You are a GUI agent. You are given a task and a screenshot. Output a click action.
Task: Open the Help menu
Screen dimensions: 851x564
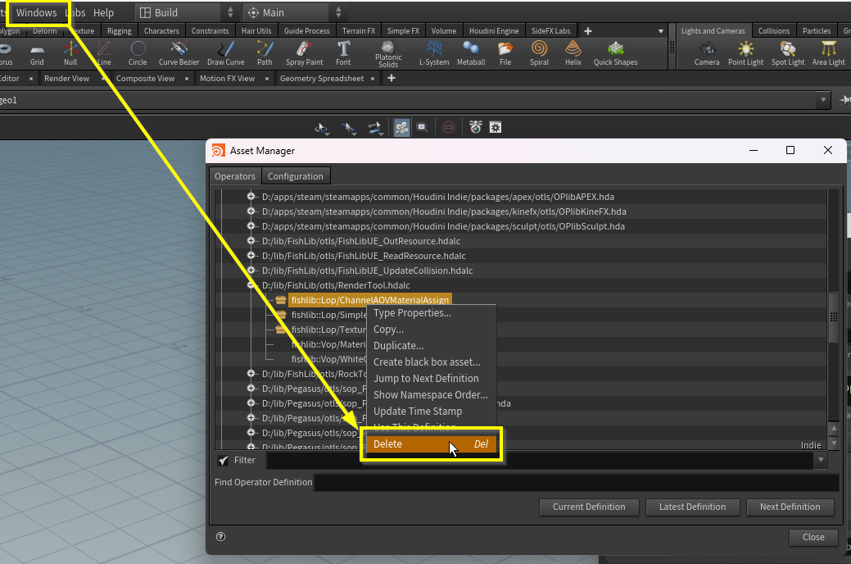pyautogui.click(x=103, y=12)
